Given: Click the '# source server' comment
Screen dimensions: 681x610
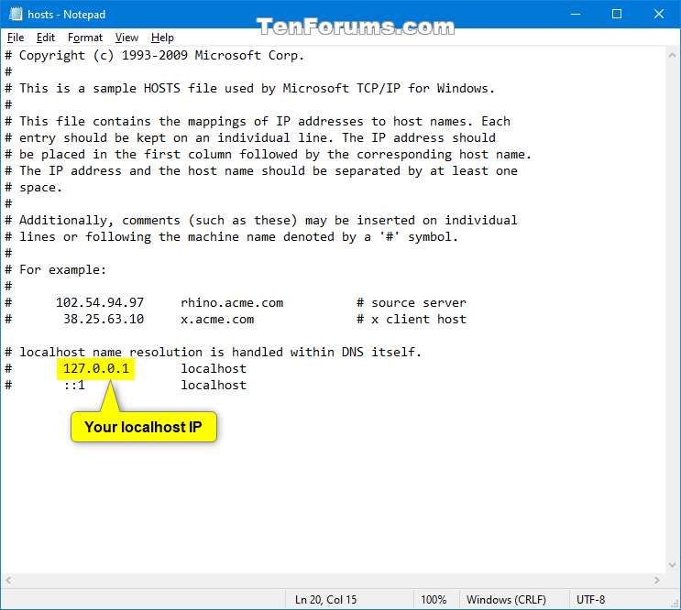Looking at the screenshot, I should pos(412,302).
